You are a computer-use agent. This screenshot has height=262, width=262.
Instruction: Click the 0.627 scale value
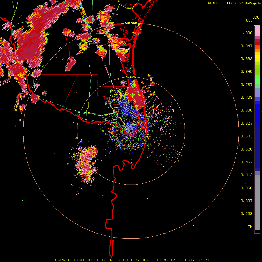247,123
